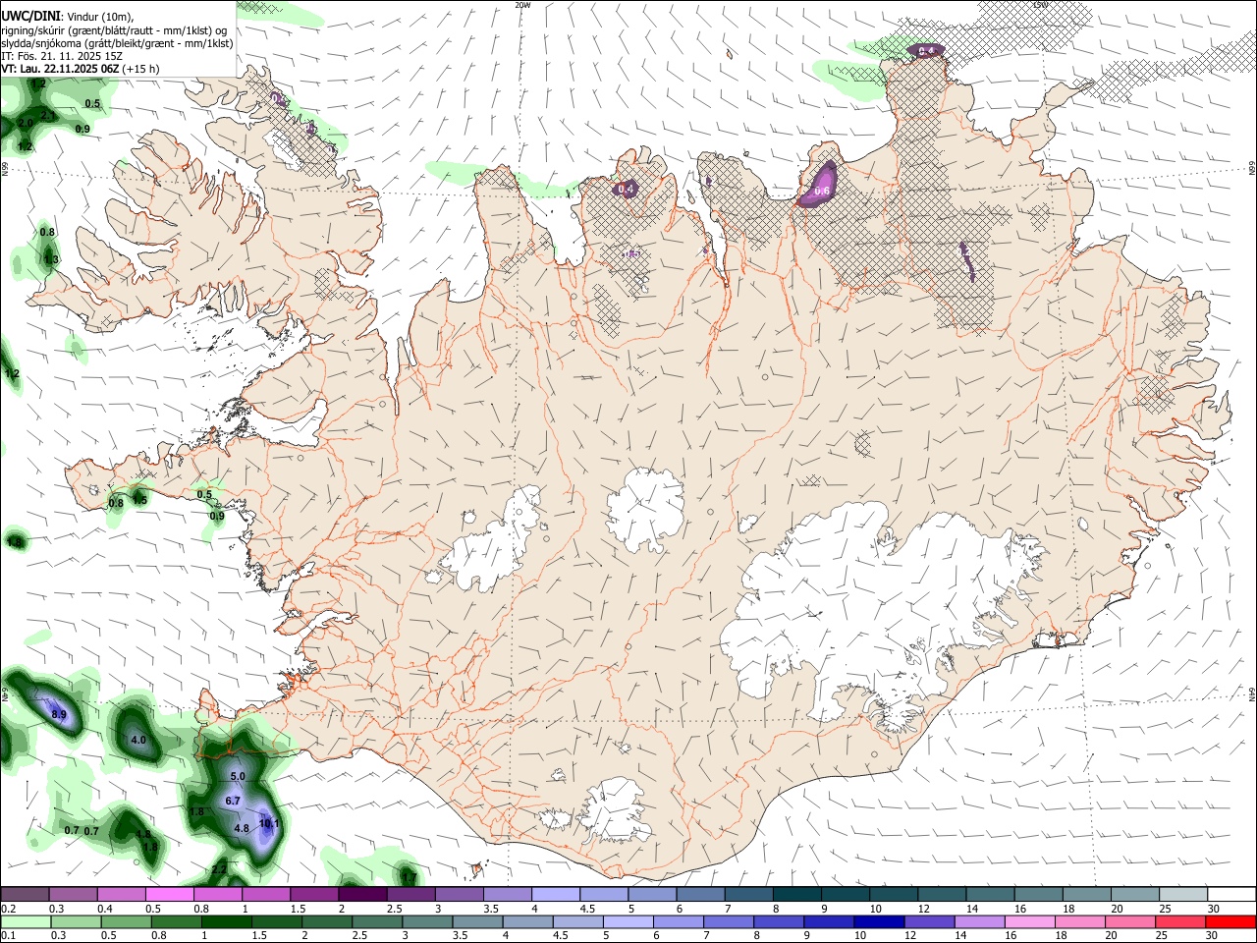Click the 2.1 rain value label
The width and height of the screenshot is (1257, 943).
[x=48, y=115]
